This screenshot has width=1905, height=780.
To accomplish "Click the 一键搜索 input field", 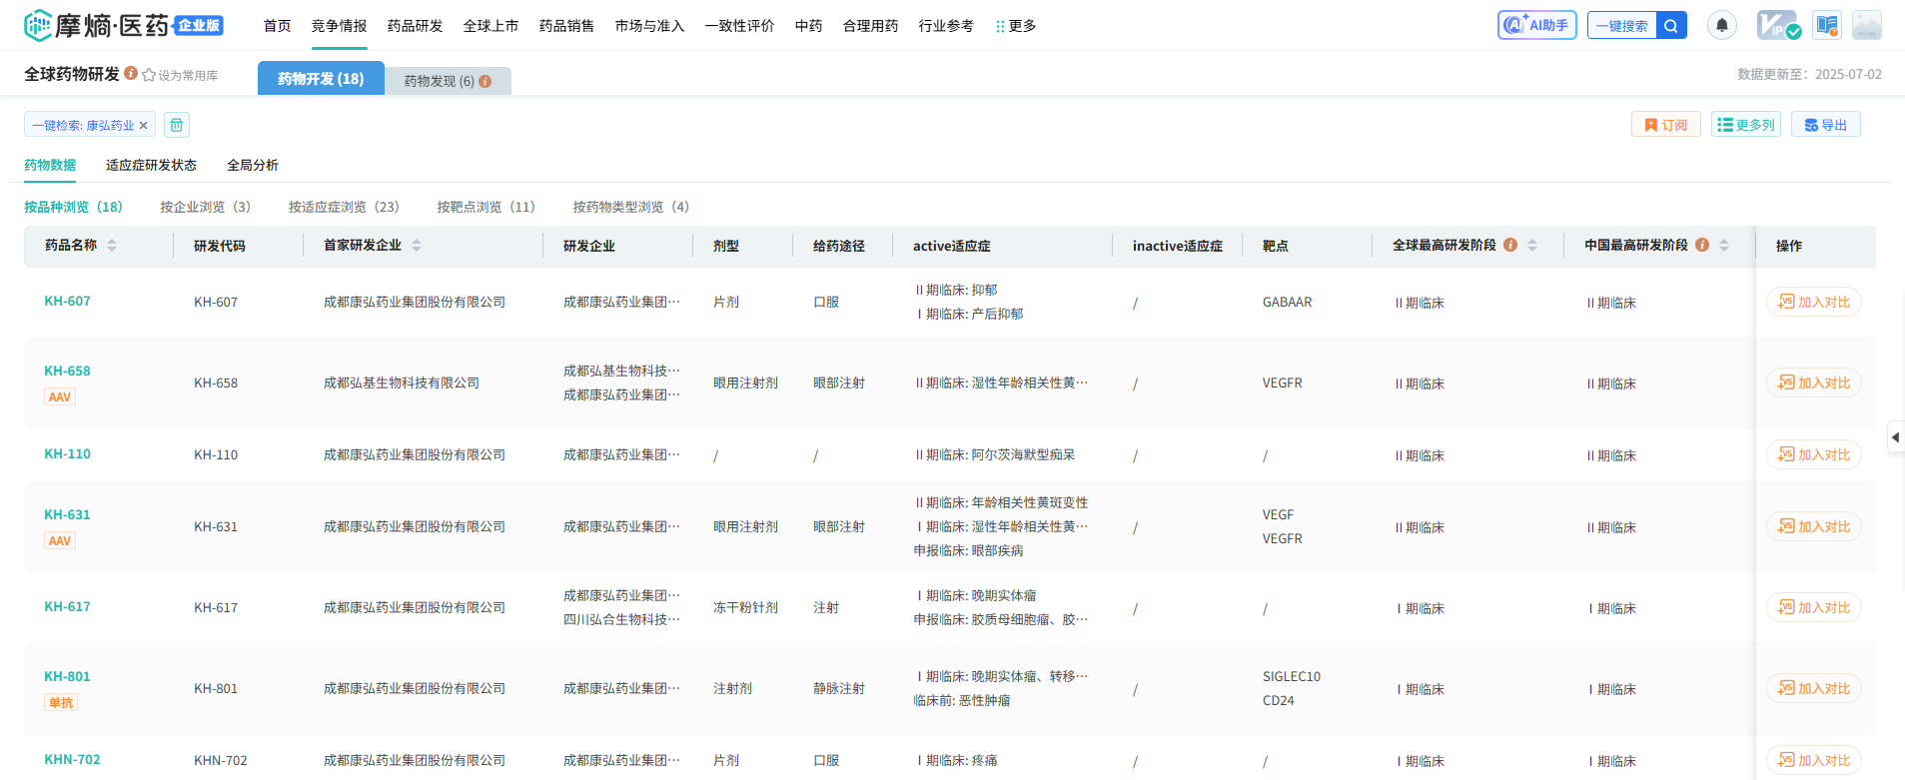I will pyautogui.click(x=1621, y=26).
